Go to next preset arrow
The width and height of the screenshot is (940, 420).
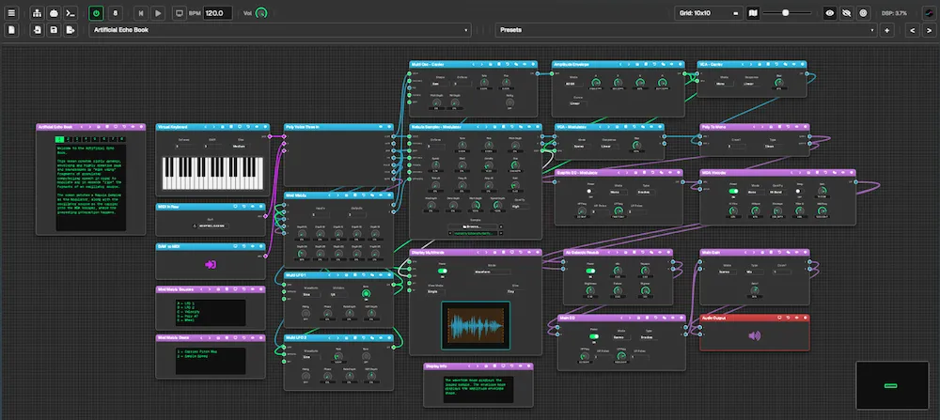(x=929, y=30)
